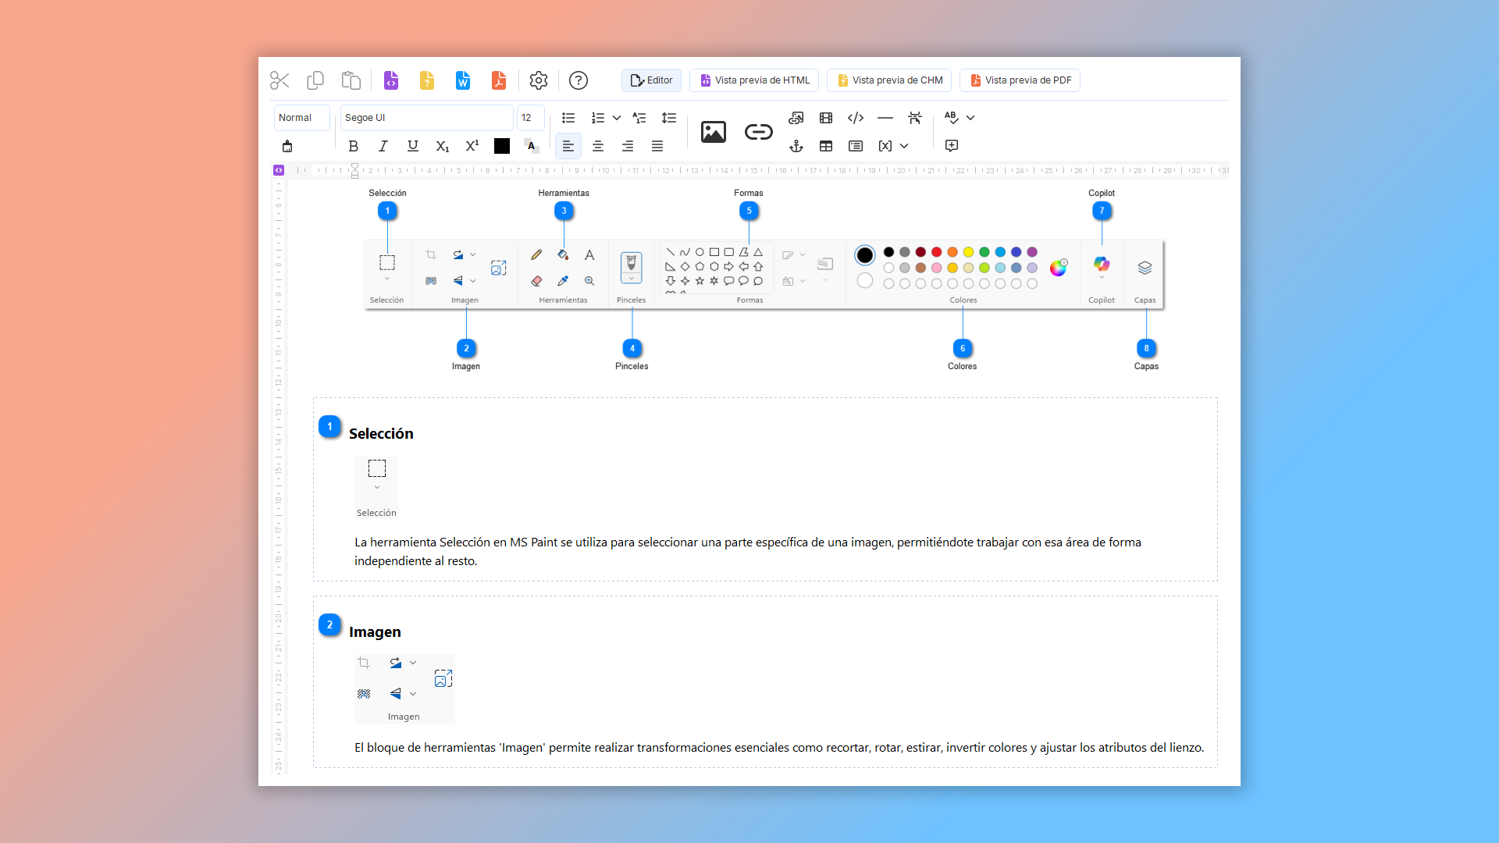Click the insert hyperlink icon
Image resolution: width=1499 pixels, height=843 pixels.
(x=758, y=132)
